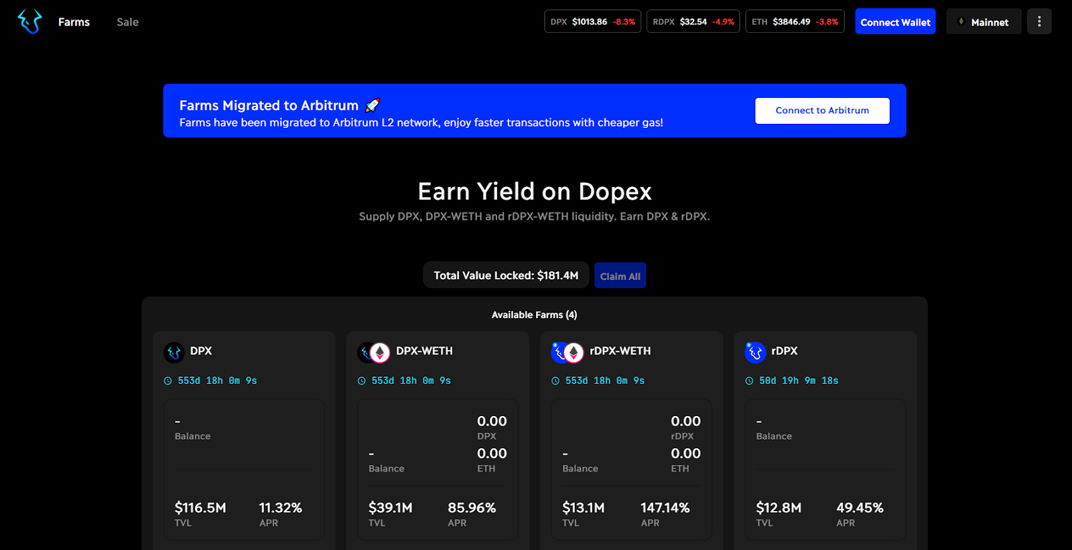Click the $12.8M TVL value
This screenshot has height=550, width=1072.
click(x=779, y=508)
